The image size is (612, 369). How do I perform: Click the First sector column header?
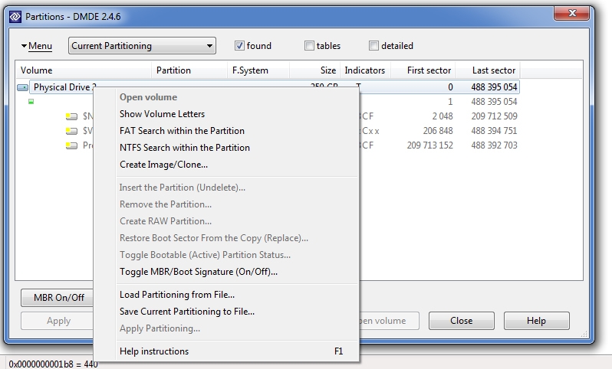423,70
